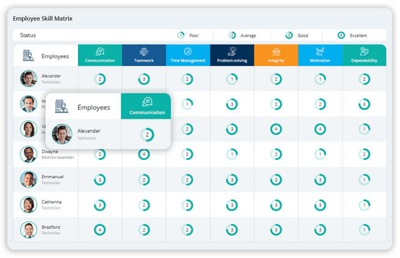
Task: Open Bradford's profile photo
Action: pyautogui.click(x=29, y=230)
